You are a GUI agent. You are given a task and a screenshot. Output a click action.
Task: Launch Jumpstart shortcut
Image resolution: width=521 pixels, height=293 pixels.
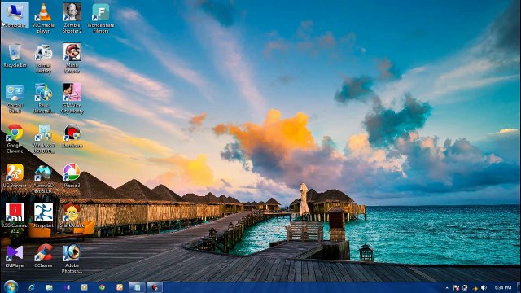pos(43,216)
